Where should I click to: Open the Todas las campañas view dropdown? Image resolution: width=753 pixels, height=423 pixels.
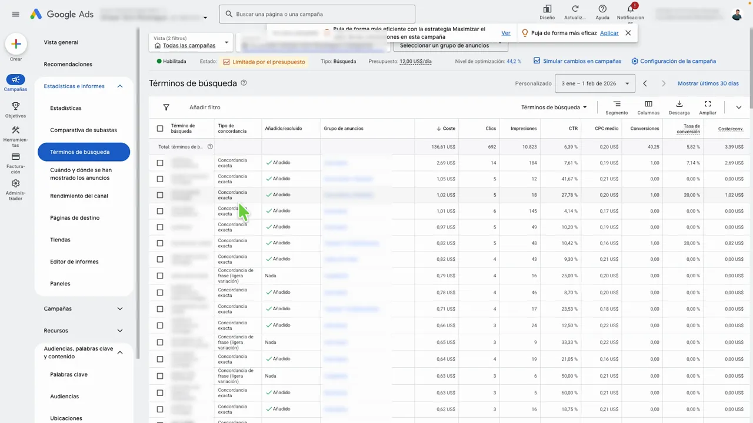[x=192, y=42]
